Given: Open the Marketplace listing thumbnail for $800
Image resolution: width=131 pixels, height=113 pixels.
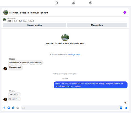Looking at the screenshot, I should point(4,20).
